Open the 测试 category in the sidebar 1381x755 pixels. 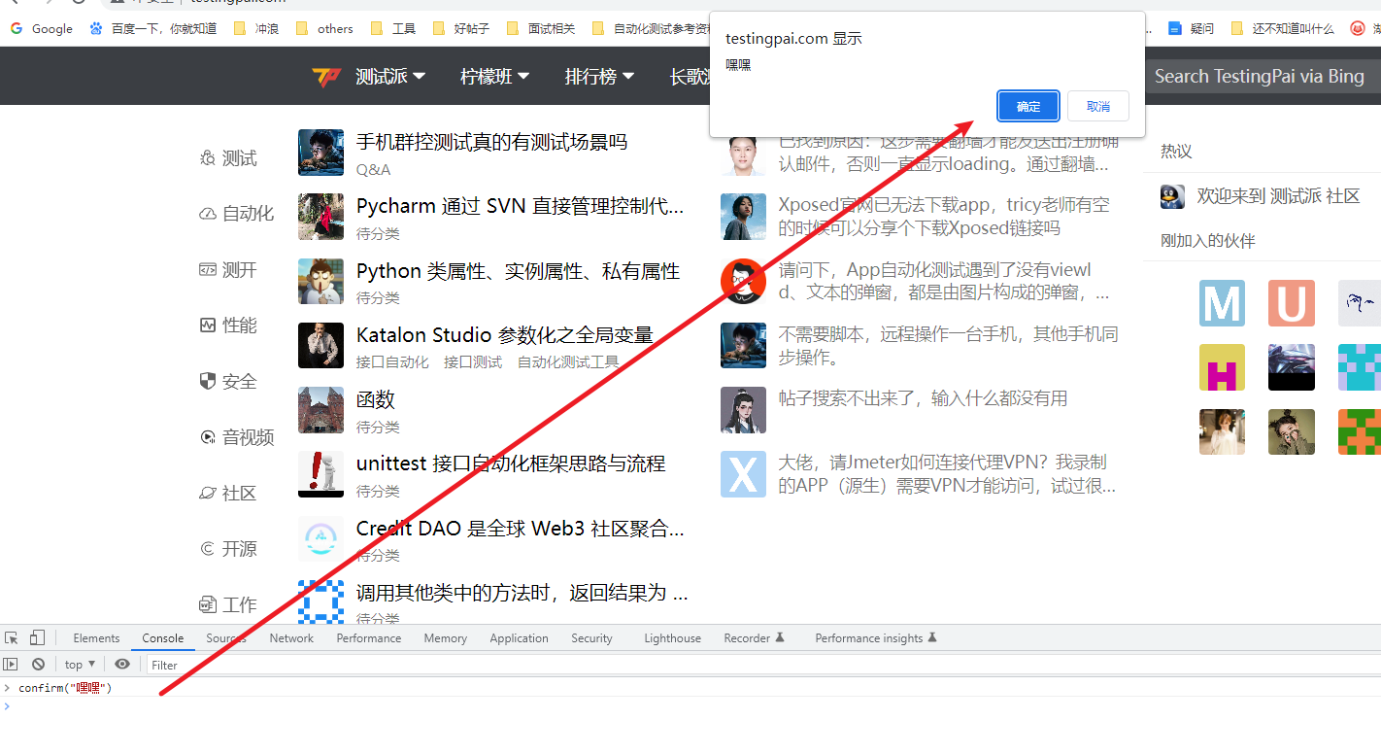coord(228,158)
